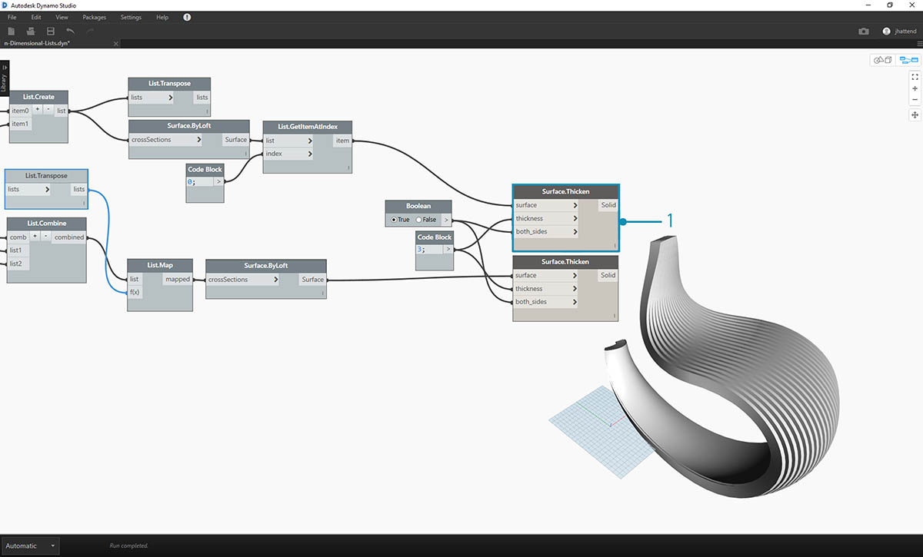The height and width of the screenshot is (557, 923).
Task: Add an item with List.Create plus button
Action: pyautogui.click(x=38, y=111)
